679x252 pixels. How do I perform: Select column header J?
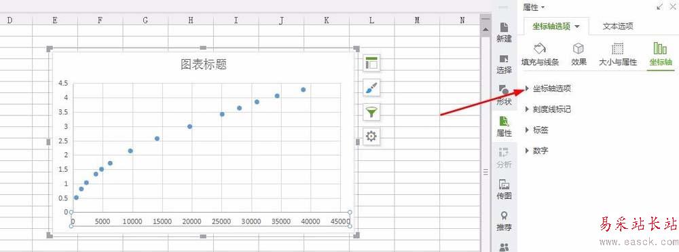281,20
